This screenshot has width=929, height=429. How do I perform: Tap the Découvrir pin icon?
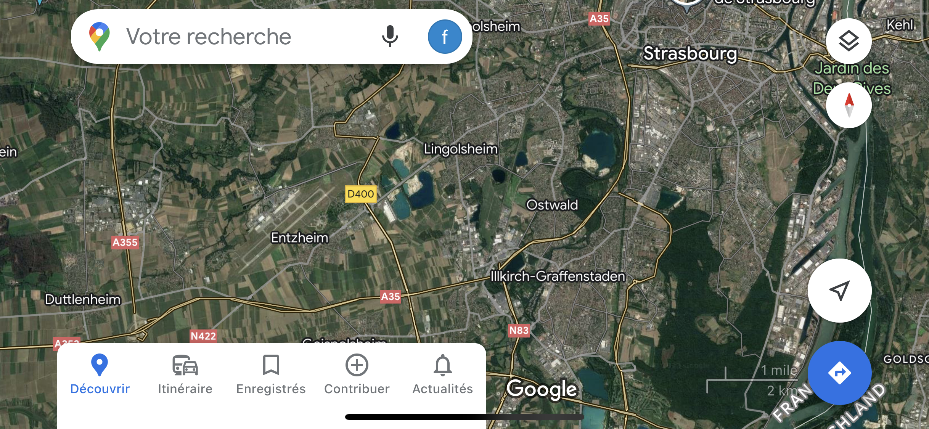click(x=100, y=365)
